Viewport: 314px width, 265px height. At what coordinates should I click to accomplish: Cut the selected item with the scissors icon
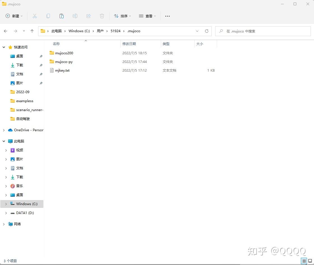click(x=35, y=16)
